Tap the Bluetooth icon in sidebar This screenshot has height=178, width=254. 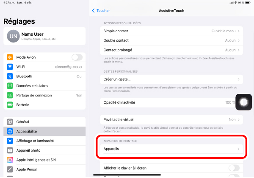click(x=10, y=76)
